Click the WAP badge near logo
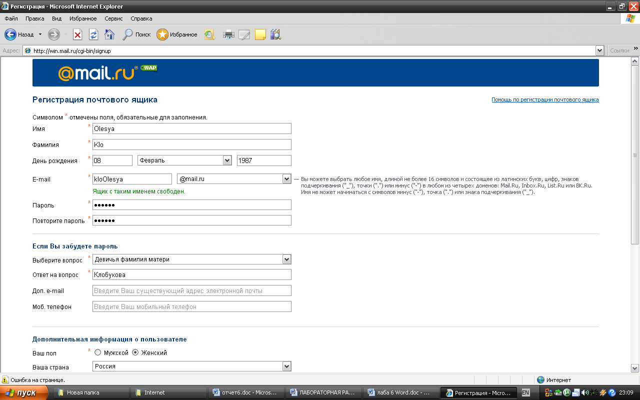Screen dimensions: 640x400 click(x=148, y=67)
